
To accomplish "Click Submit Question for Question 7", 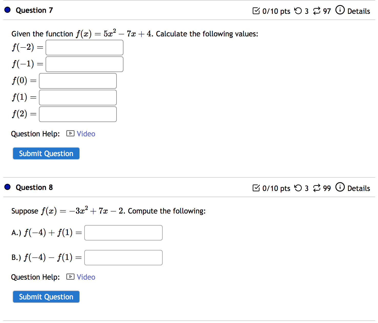I will point(46,153).
